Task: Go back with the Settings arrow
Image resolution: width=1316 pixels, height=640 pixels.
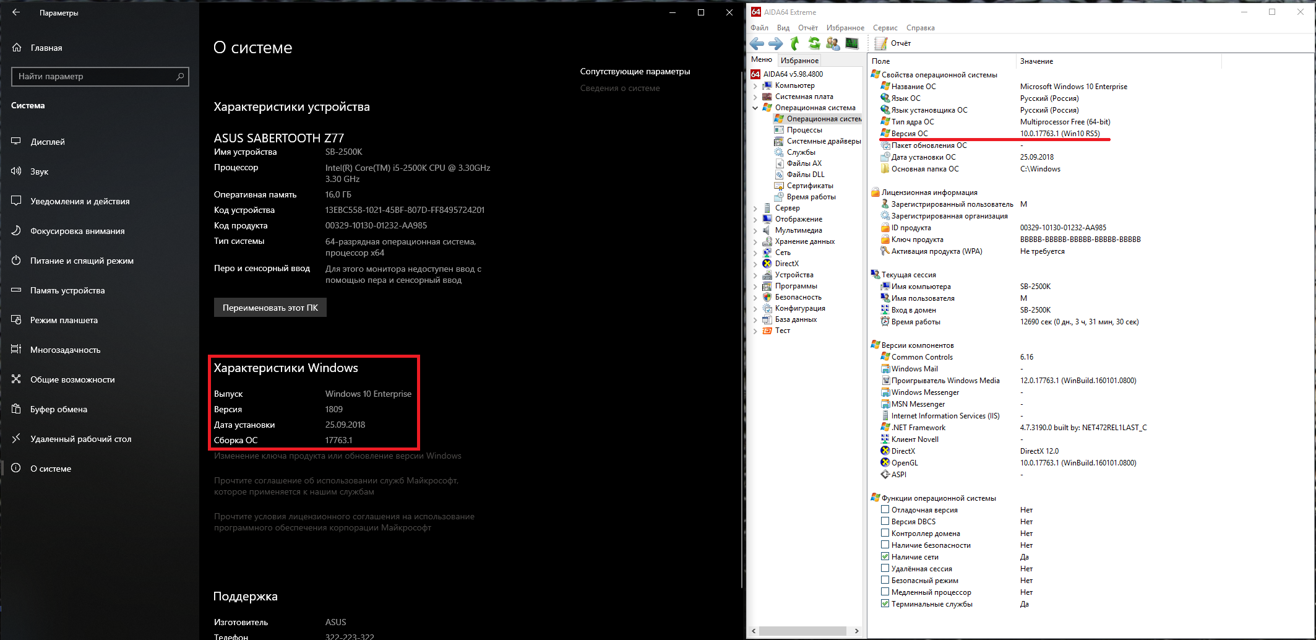Action: coord(16,12)
